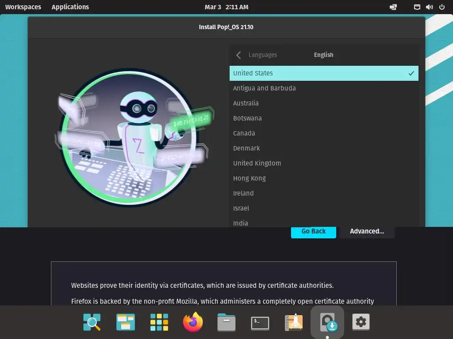Click the Install Pop!_OS disk icon in the dock
453x339 pixels.
tap(327, 322)
